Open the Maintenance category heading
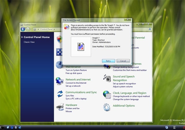The height and width of the screenshot is (130, 185). 73,67
